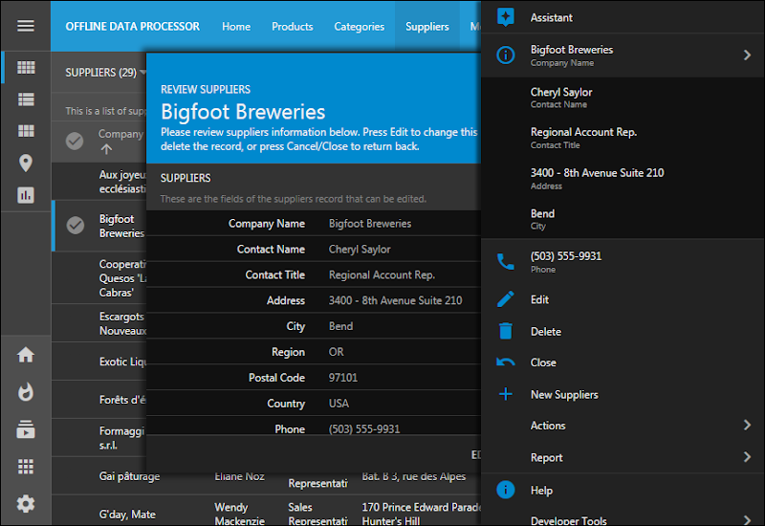The height and width of the screenshot is (526, 765).
Task: Open the video library icon in the sidebar
Action: tap(26, 429)
